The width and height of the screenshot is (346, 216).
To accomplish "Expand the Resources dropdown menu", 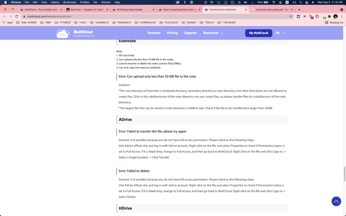I will (x=213, y=33).
